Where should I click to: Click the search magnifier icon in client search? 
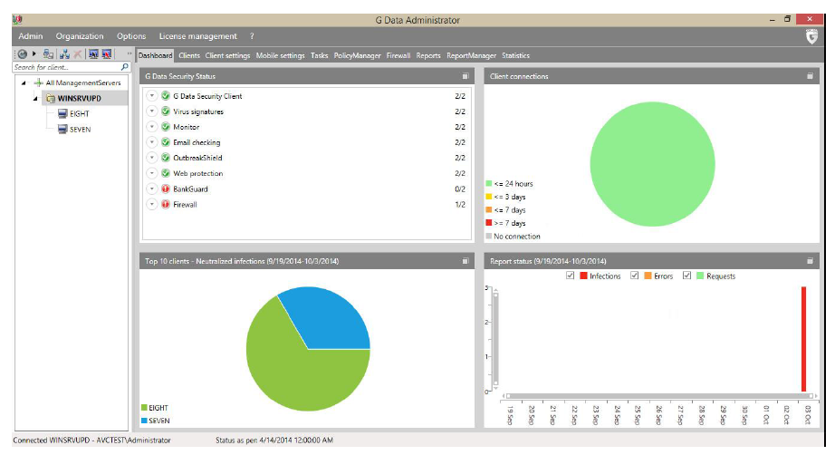click(x=125, y=67)
